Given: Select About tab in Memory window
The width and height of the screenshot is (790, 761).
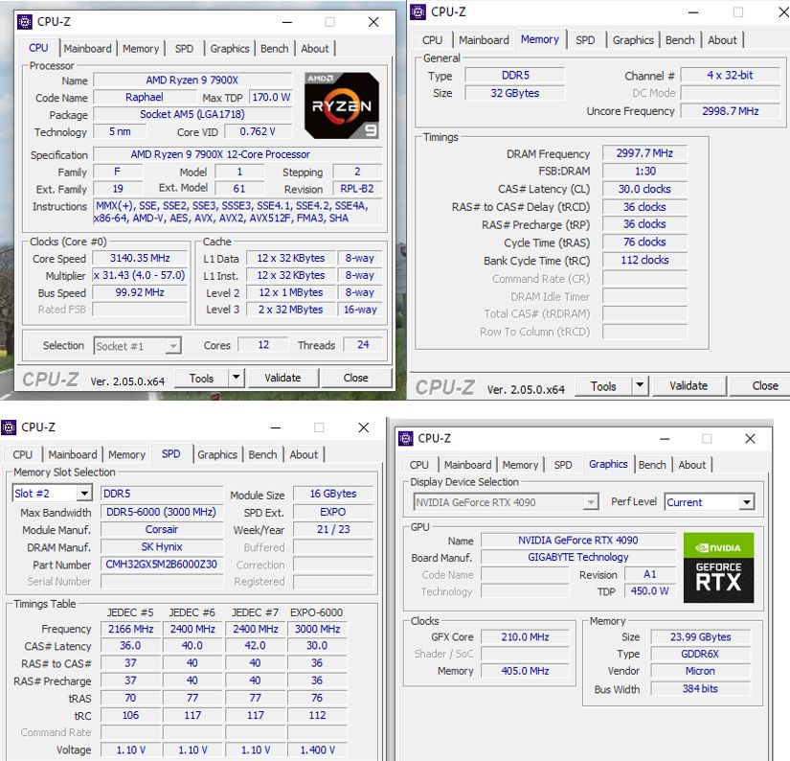Looking at the screenshot, I should (722, 40).
